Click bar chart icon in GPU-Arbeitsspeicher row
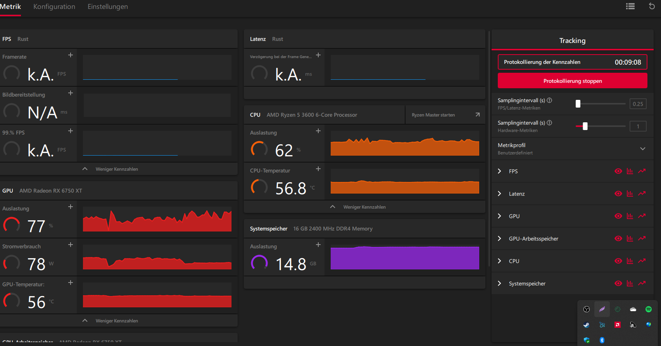 (630, 238)
